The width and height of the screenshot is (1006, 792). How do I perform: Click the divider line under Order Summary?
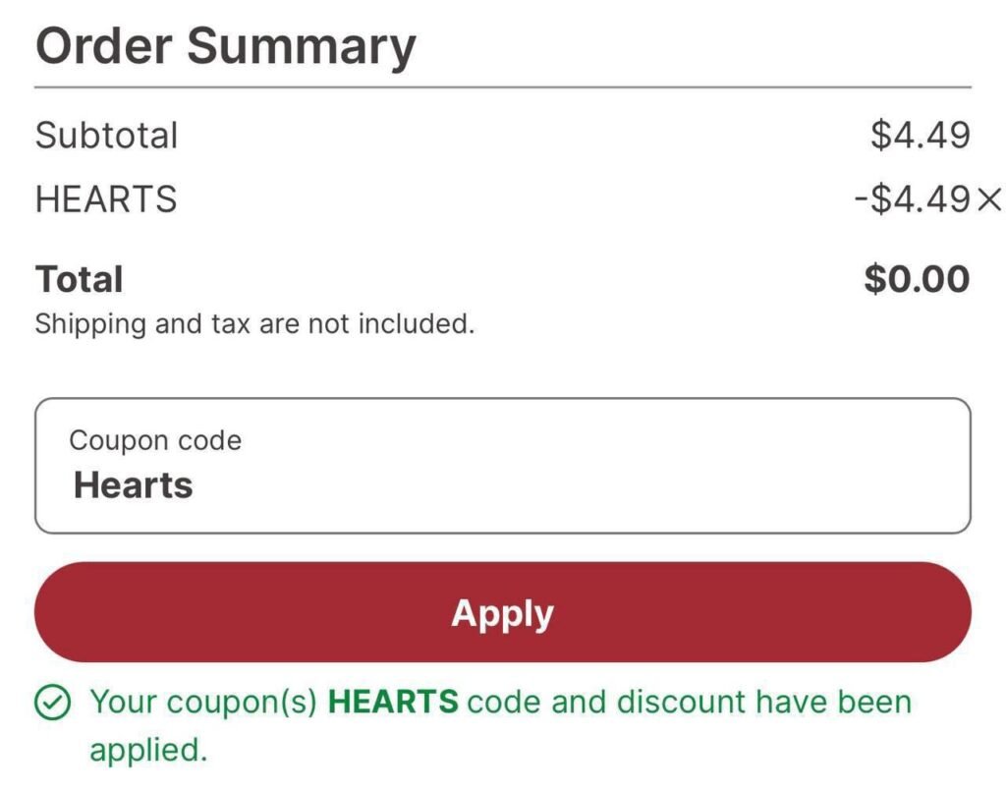502,87
